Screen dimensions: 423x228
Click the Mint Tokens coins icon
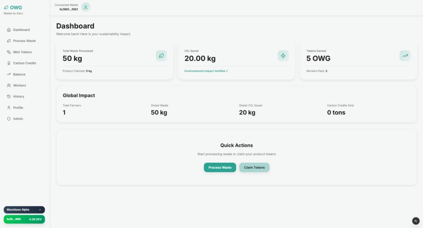(x=8, y=52)
